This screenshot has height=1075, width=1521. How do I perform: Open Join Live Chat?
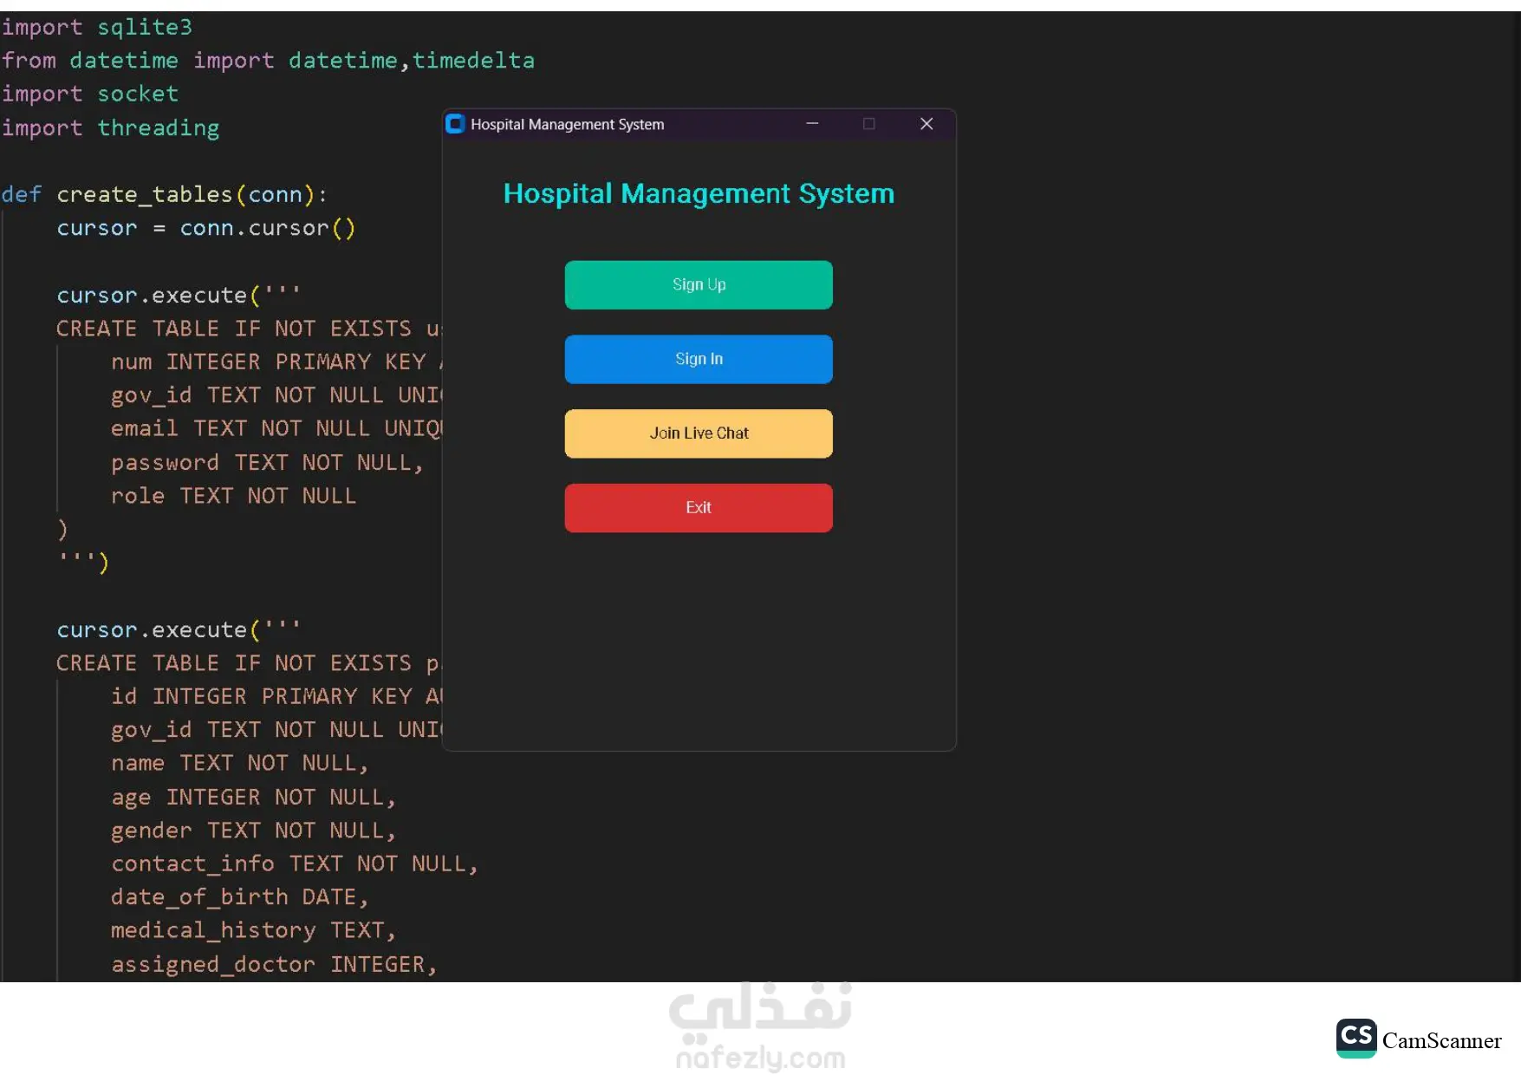(x=699, y=433)
